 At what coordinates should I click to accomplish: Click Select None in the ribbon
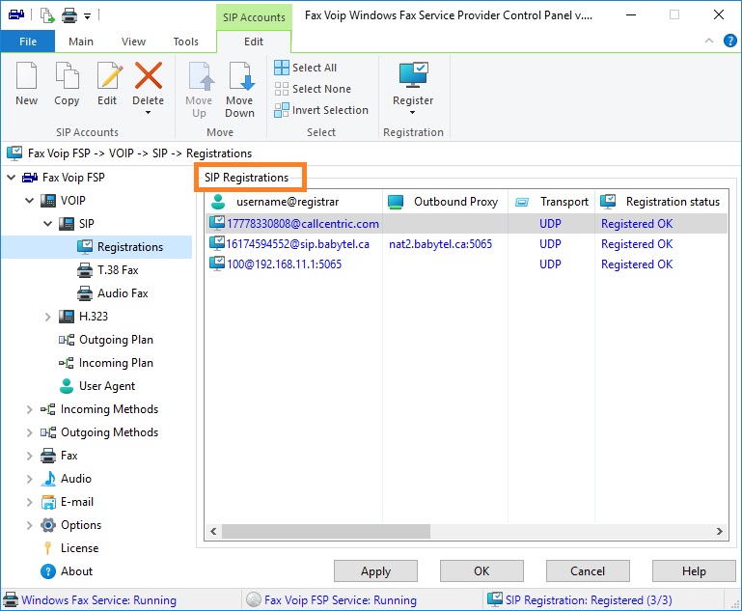pyautogui.click(x=313, y=89)
